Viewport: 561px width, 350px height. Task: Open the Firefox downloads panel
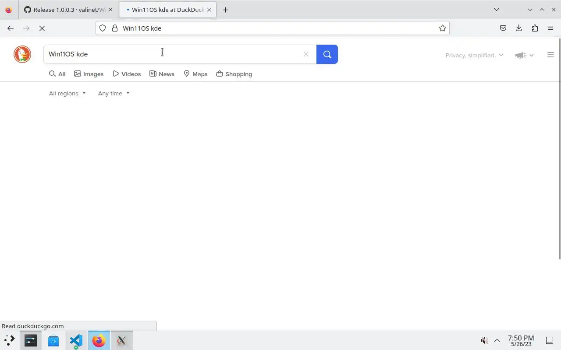(519, 28)
